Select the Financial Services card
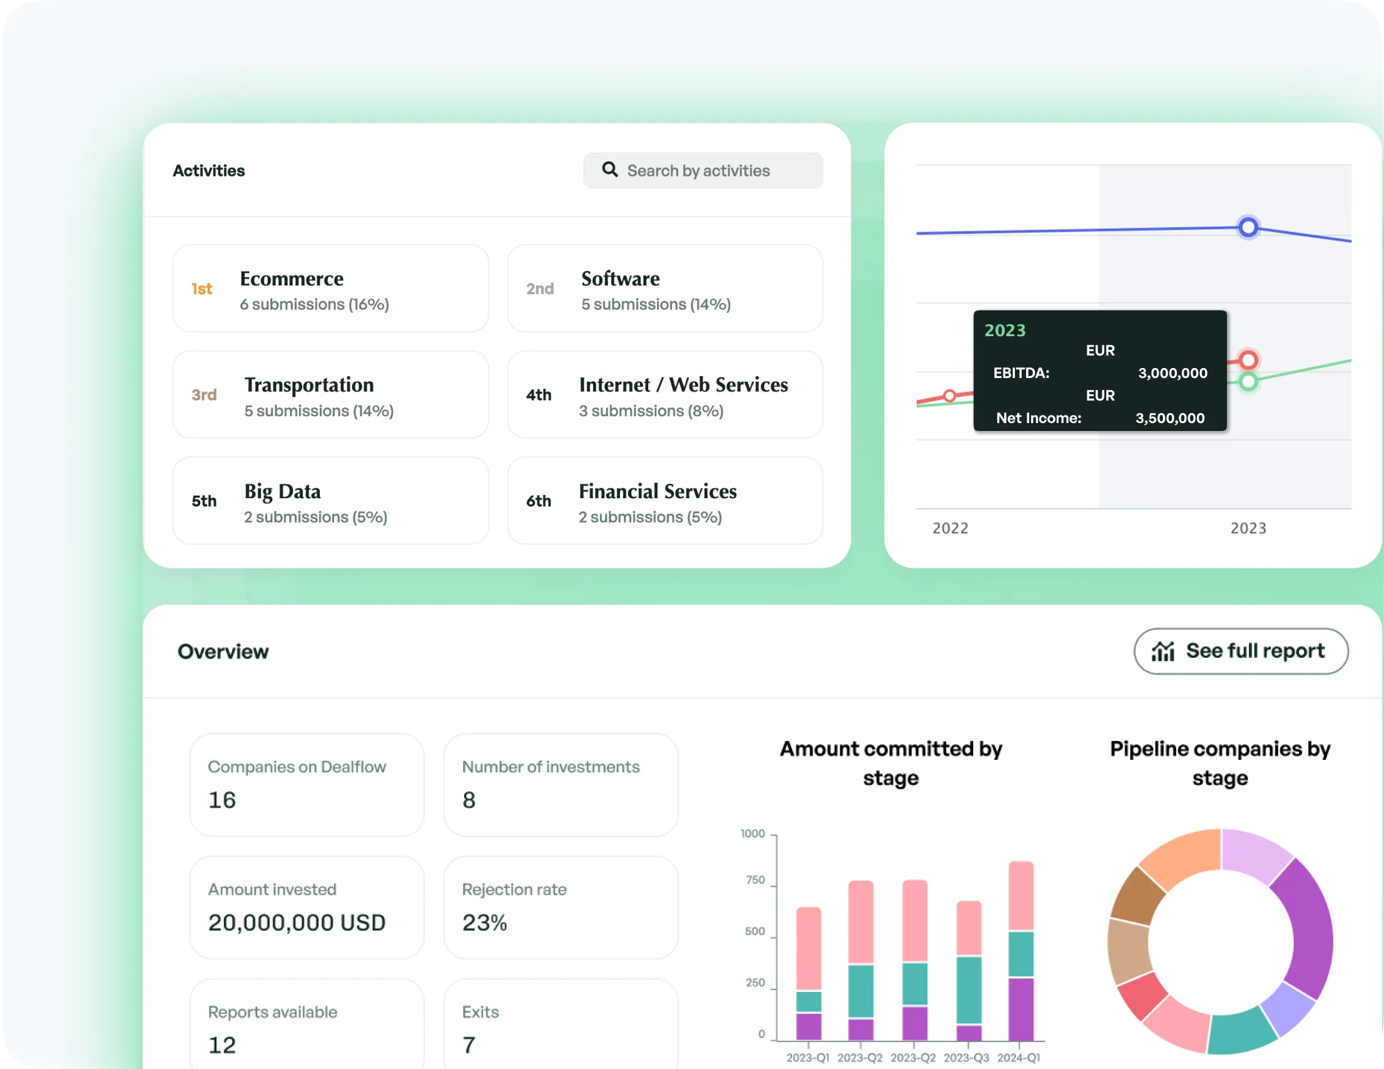The width and height of the screenshot is (1384, 1069). click(x=664, y=501)
